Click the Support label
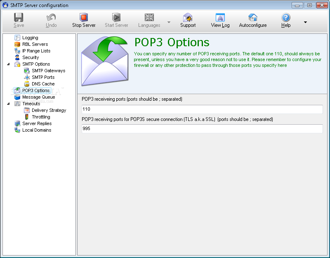Screen dimensions: 330x258 [188, 25]
